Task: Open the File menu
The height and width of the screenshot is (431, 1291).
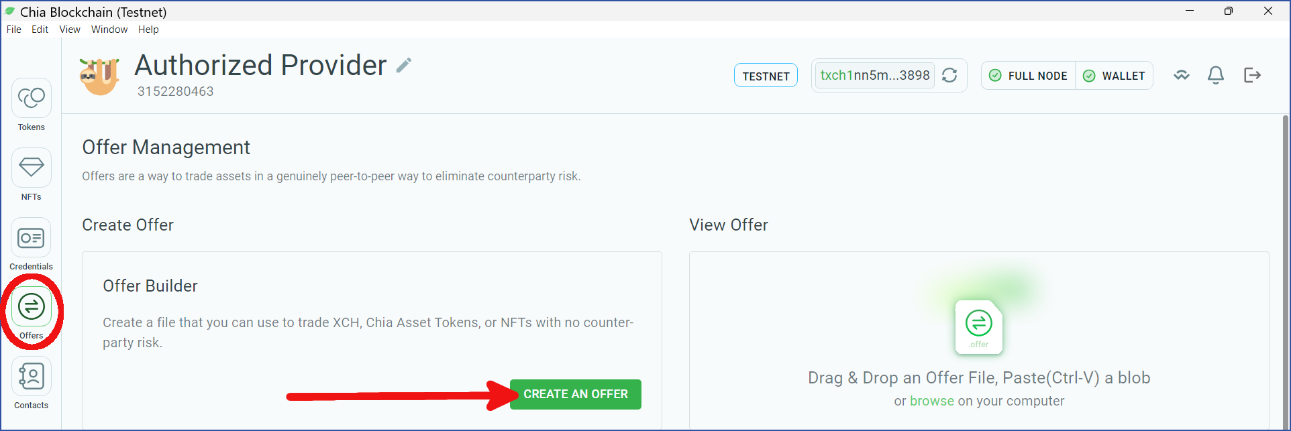Action: point(14,29)
